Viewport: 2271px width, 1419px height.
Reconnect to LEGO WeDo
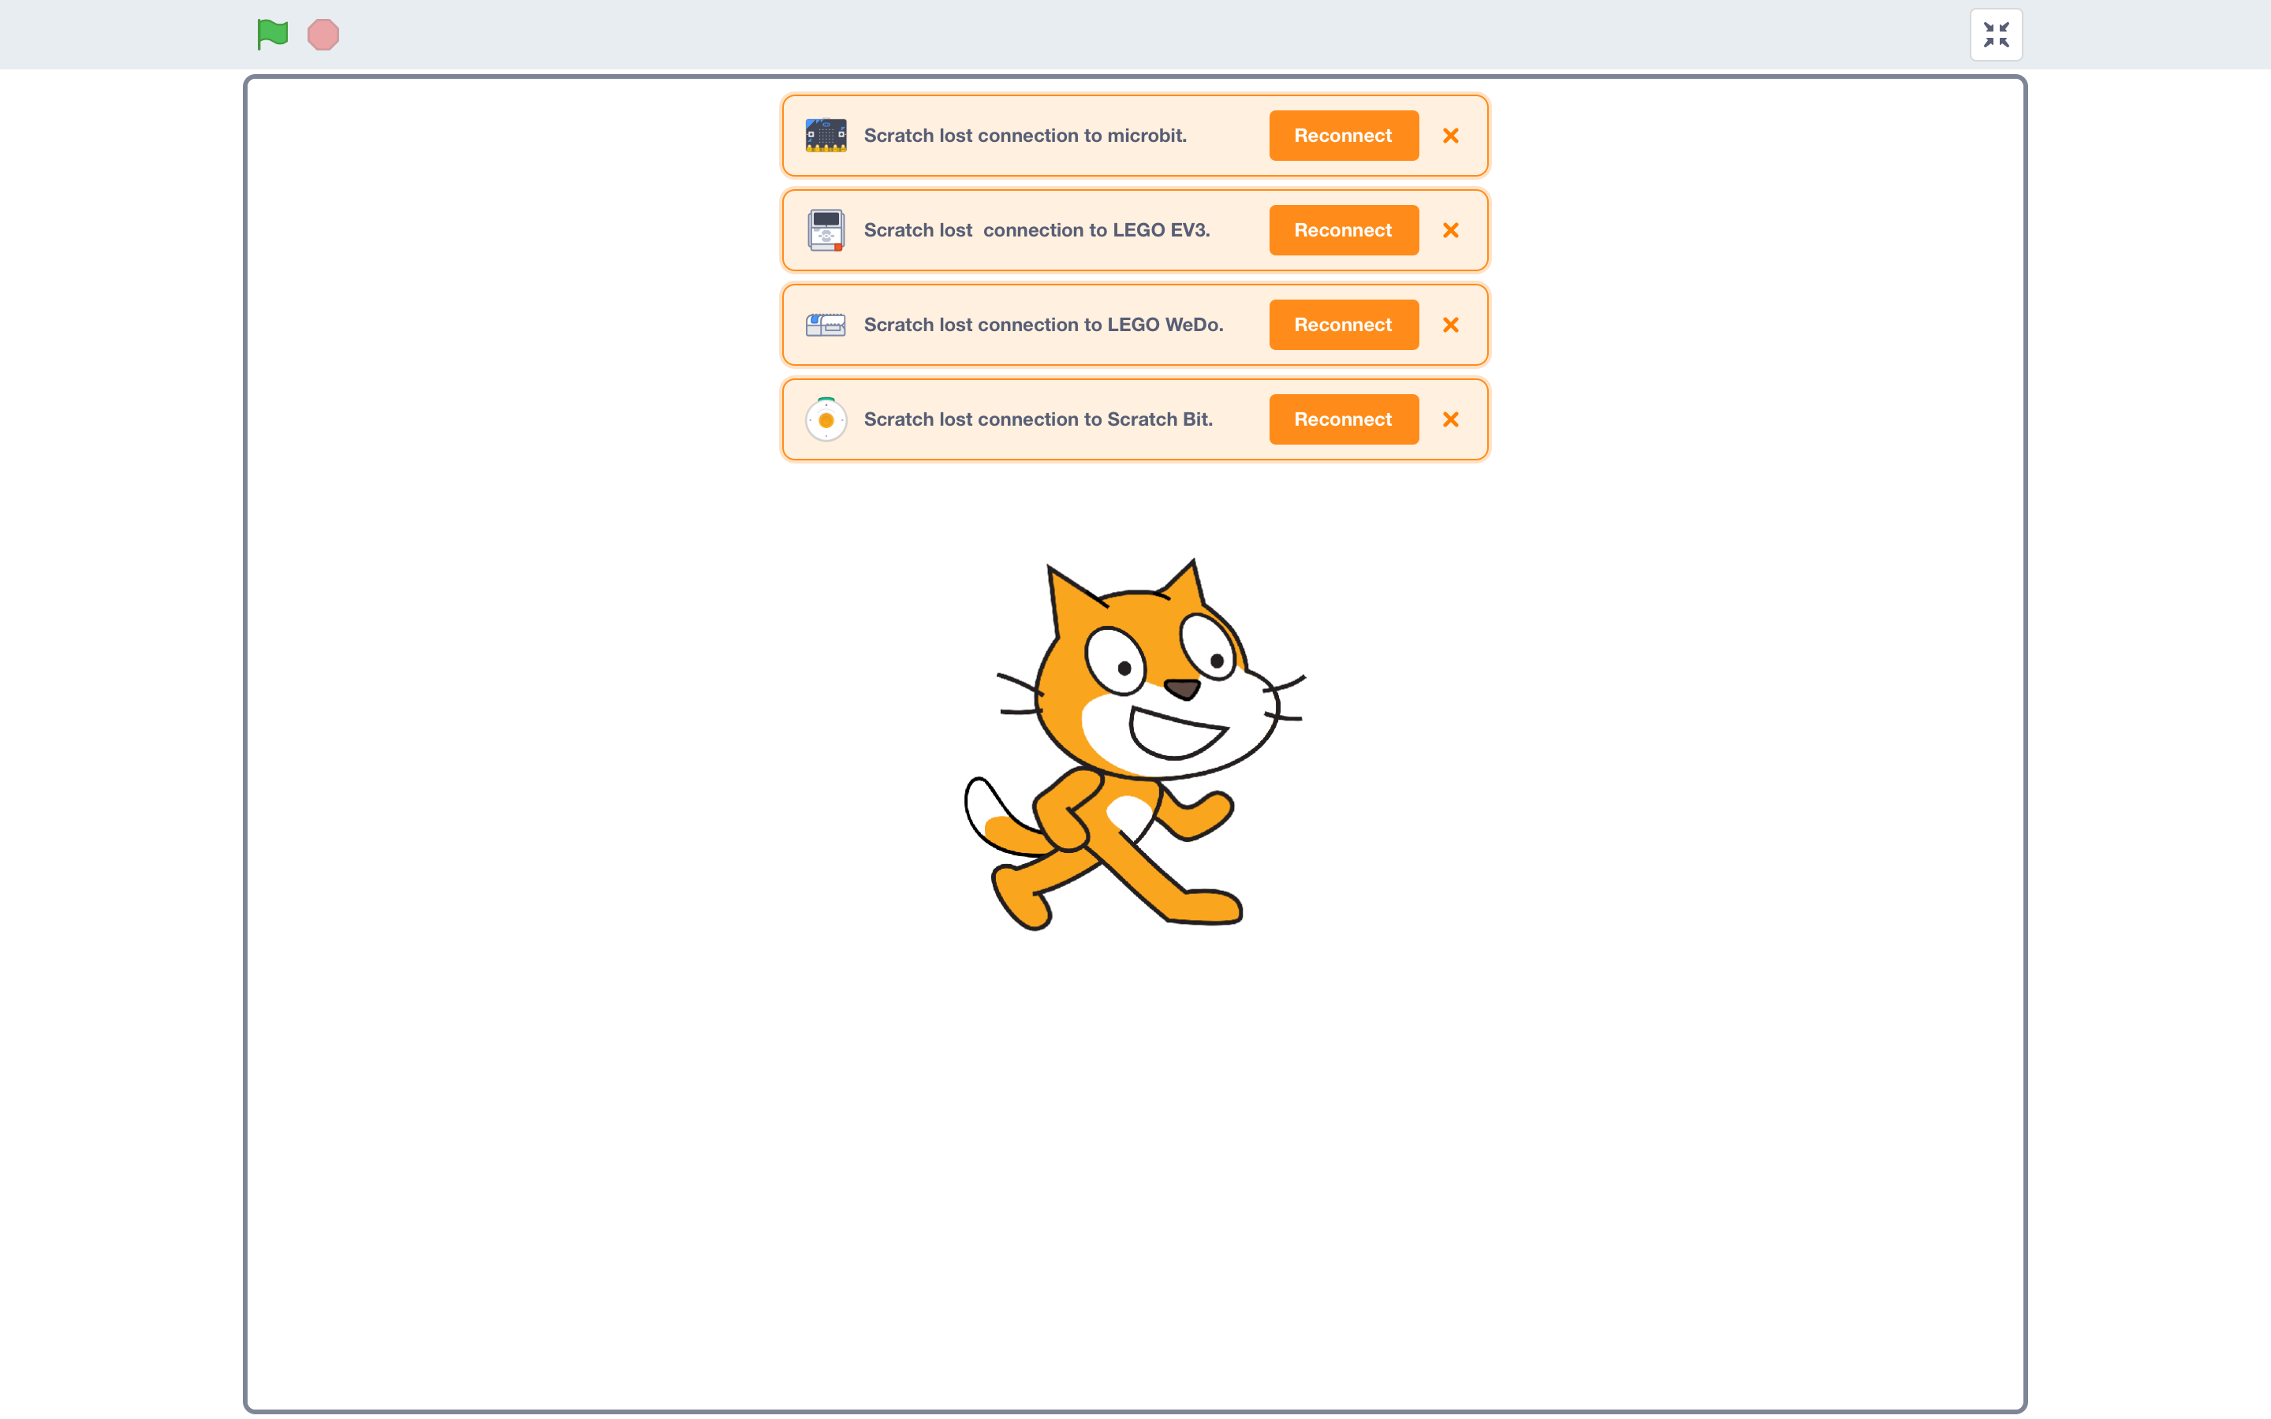(x=1343, y=325)
